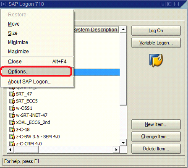The width and height of the screenshot is (188, 168).
Task: Select the w-SRT-INET-47 system entry
Action: click(x=32, y=115)
